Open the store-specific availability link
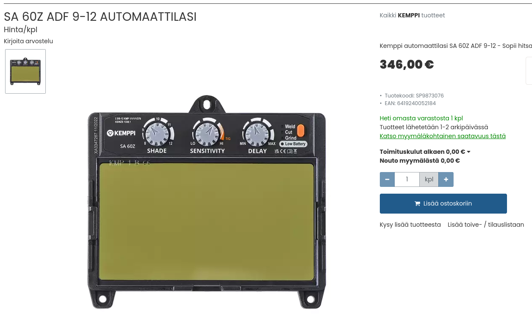Viewport: 532px width, 328px height. pos(443,136)
